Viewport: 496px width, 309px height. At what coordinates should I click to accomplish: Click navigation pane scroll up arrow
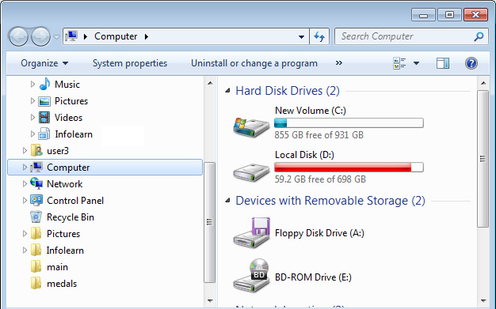coord(210,83)
